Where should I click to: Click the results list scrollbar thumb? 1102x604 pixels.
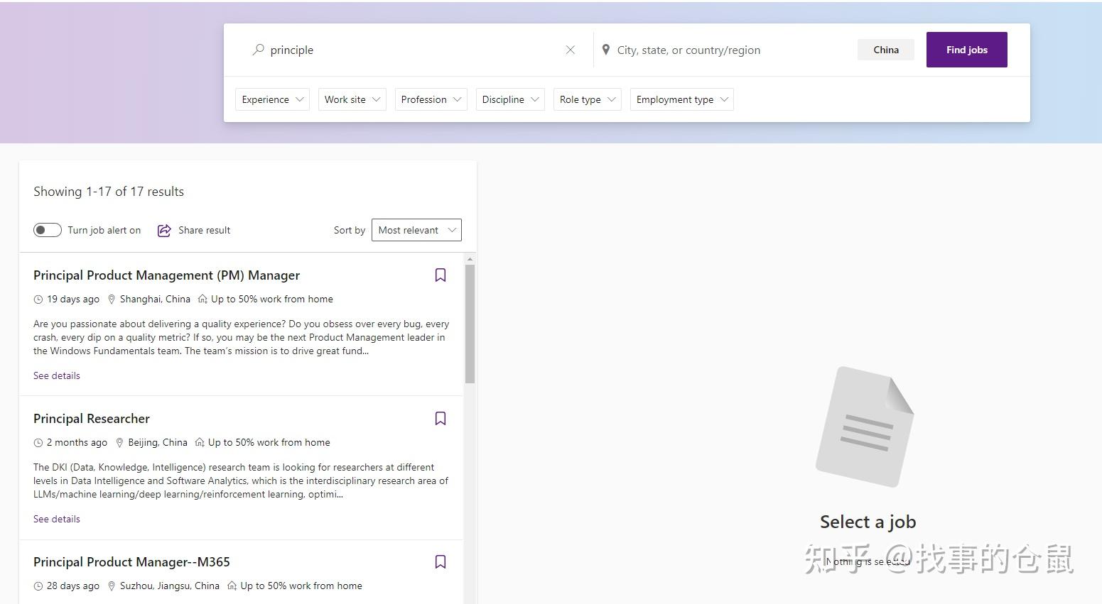pyautogui.click(x=470, y=324)
